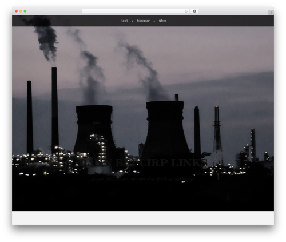
Task: Open the "tonspur" menu item
Action: point(143,21)
